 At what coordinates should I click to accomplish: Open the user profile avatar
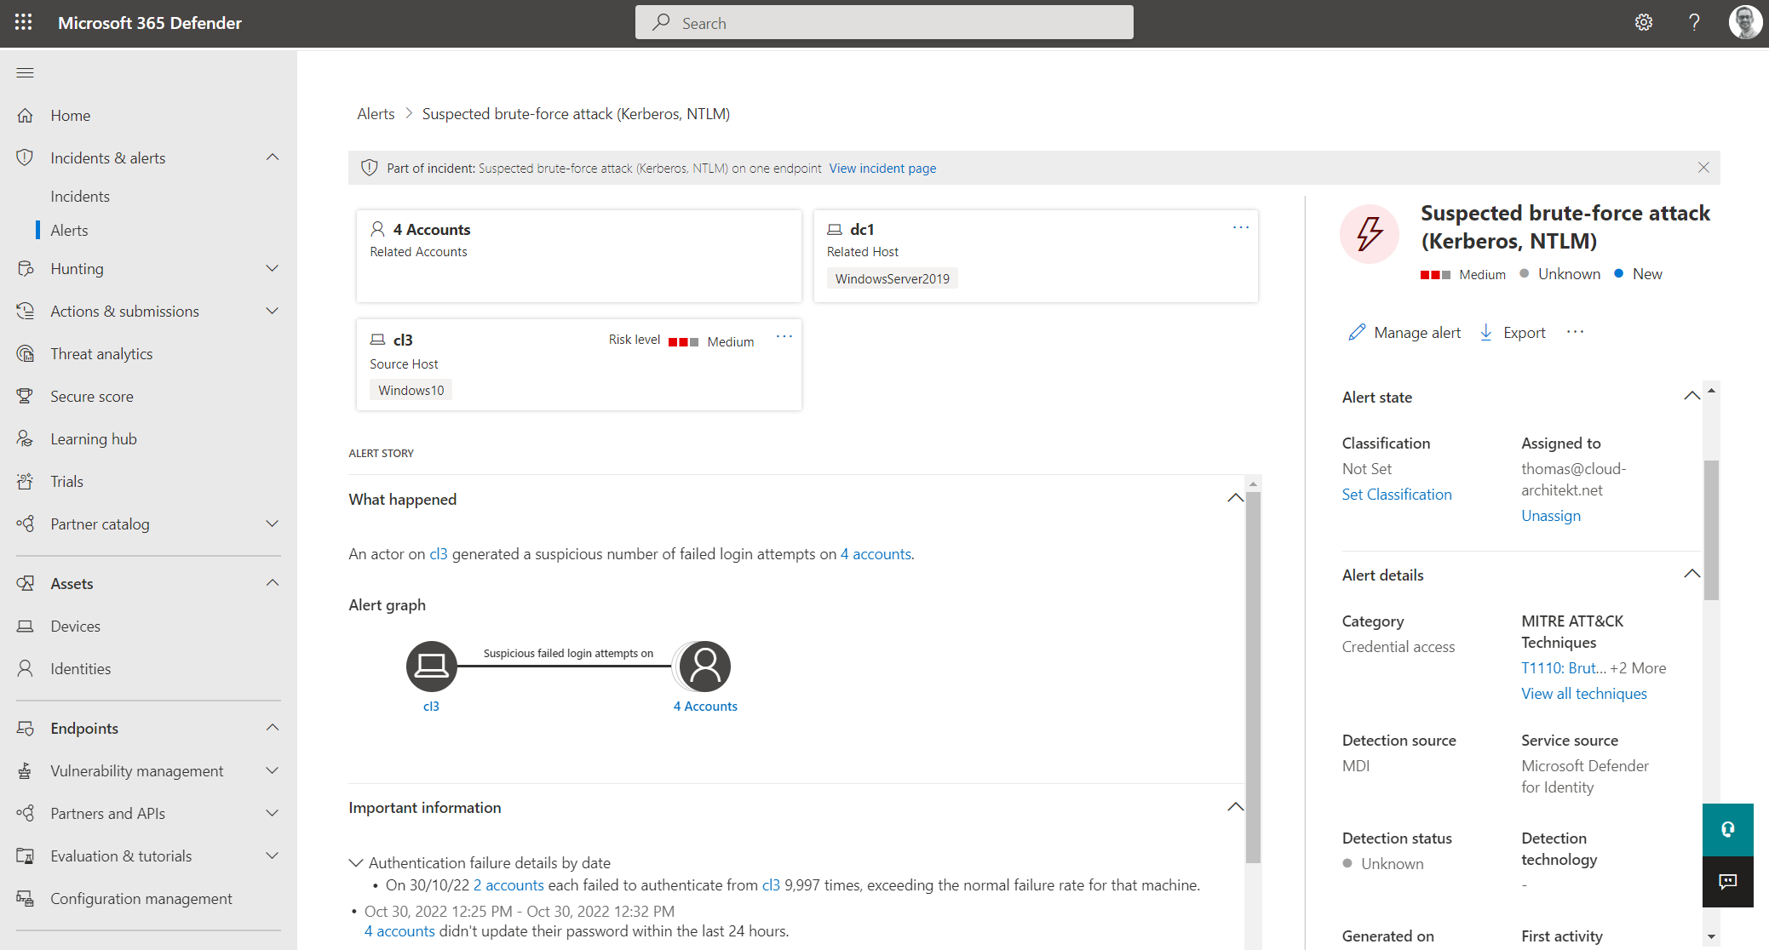[1745, 23]
